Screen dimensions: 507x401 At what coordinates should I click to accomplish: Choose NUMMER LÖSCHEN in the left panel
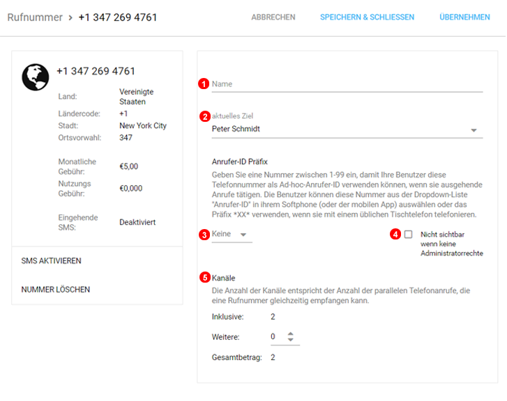tap(56, 290)
